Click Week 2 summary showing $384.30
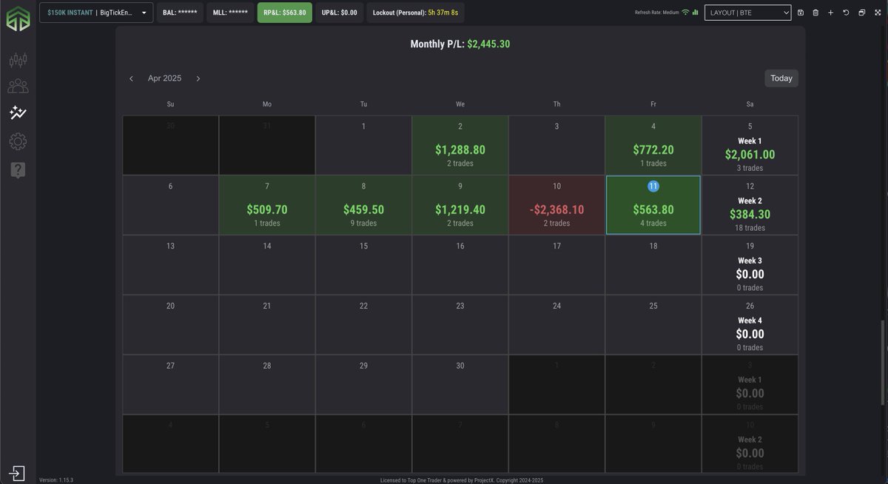Image resolution: width=888 pixels, height=484 pixels. coord(750,205)
